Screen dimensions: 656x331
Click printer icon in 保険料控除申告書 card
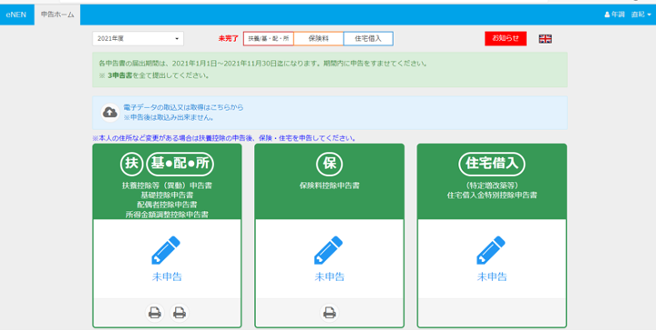coord(329,313)
